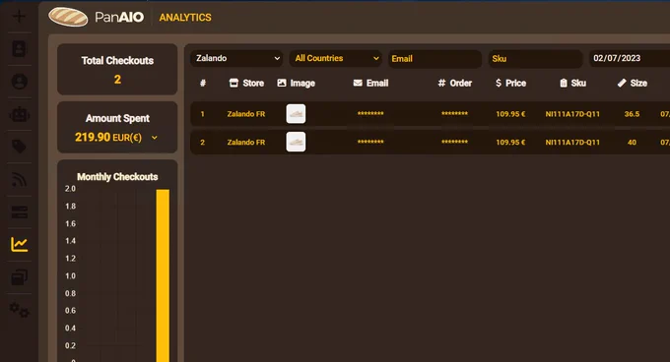The width and height of the screenshot is (670, 362).
Task: Click price 109.95 € in row 1
Action: tap(510, 114)
